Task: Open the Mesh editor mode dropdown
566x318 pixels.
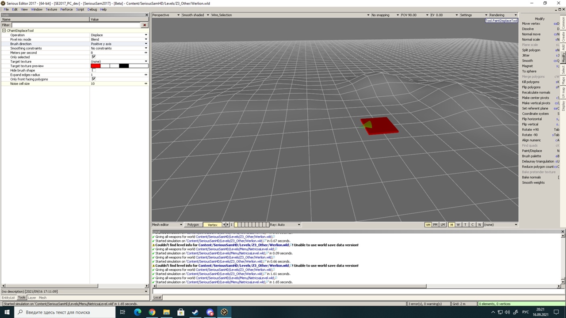Action: coord(167,225)
